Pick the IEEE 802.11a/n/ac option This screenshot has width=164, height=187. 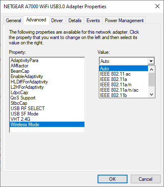click(123, 90)
